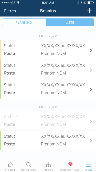Open the Projet hierarchy icon
The image size is (96, 172).
(48, 165)
